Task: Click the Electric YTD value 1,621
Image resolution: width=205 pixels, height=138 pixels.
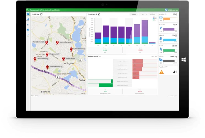Action: tap(175, 25)
